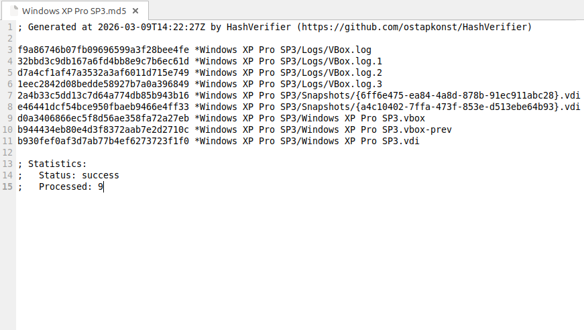
Task: Click the Status: success text
Action: point(79,176)
